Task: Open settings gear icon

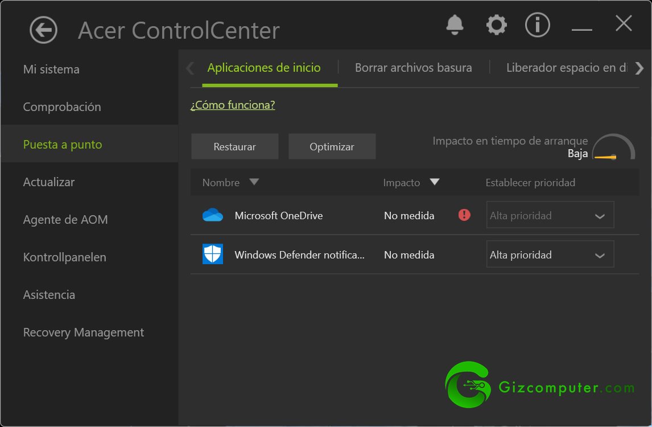Action: click(497, 25)
